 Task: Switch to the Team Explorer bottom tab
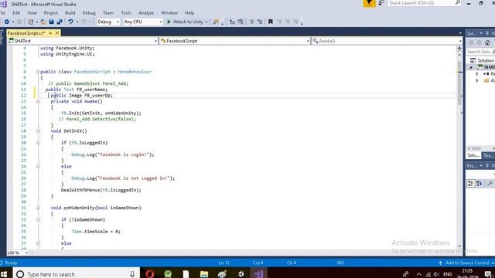488,155
